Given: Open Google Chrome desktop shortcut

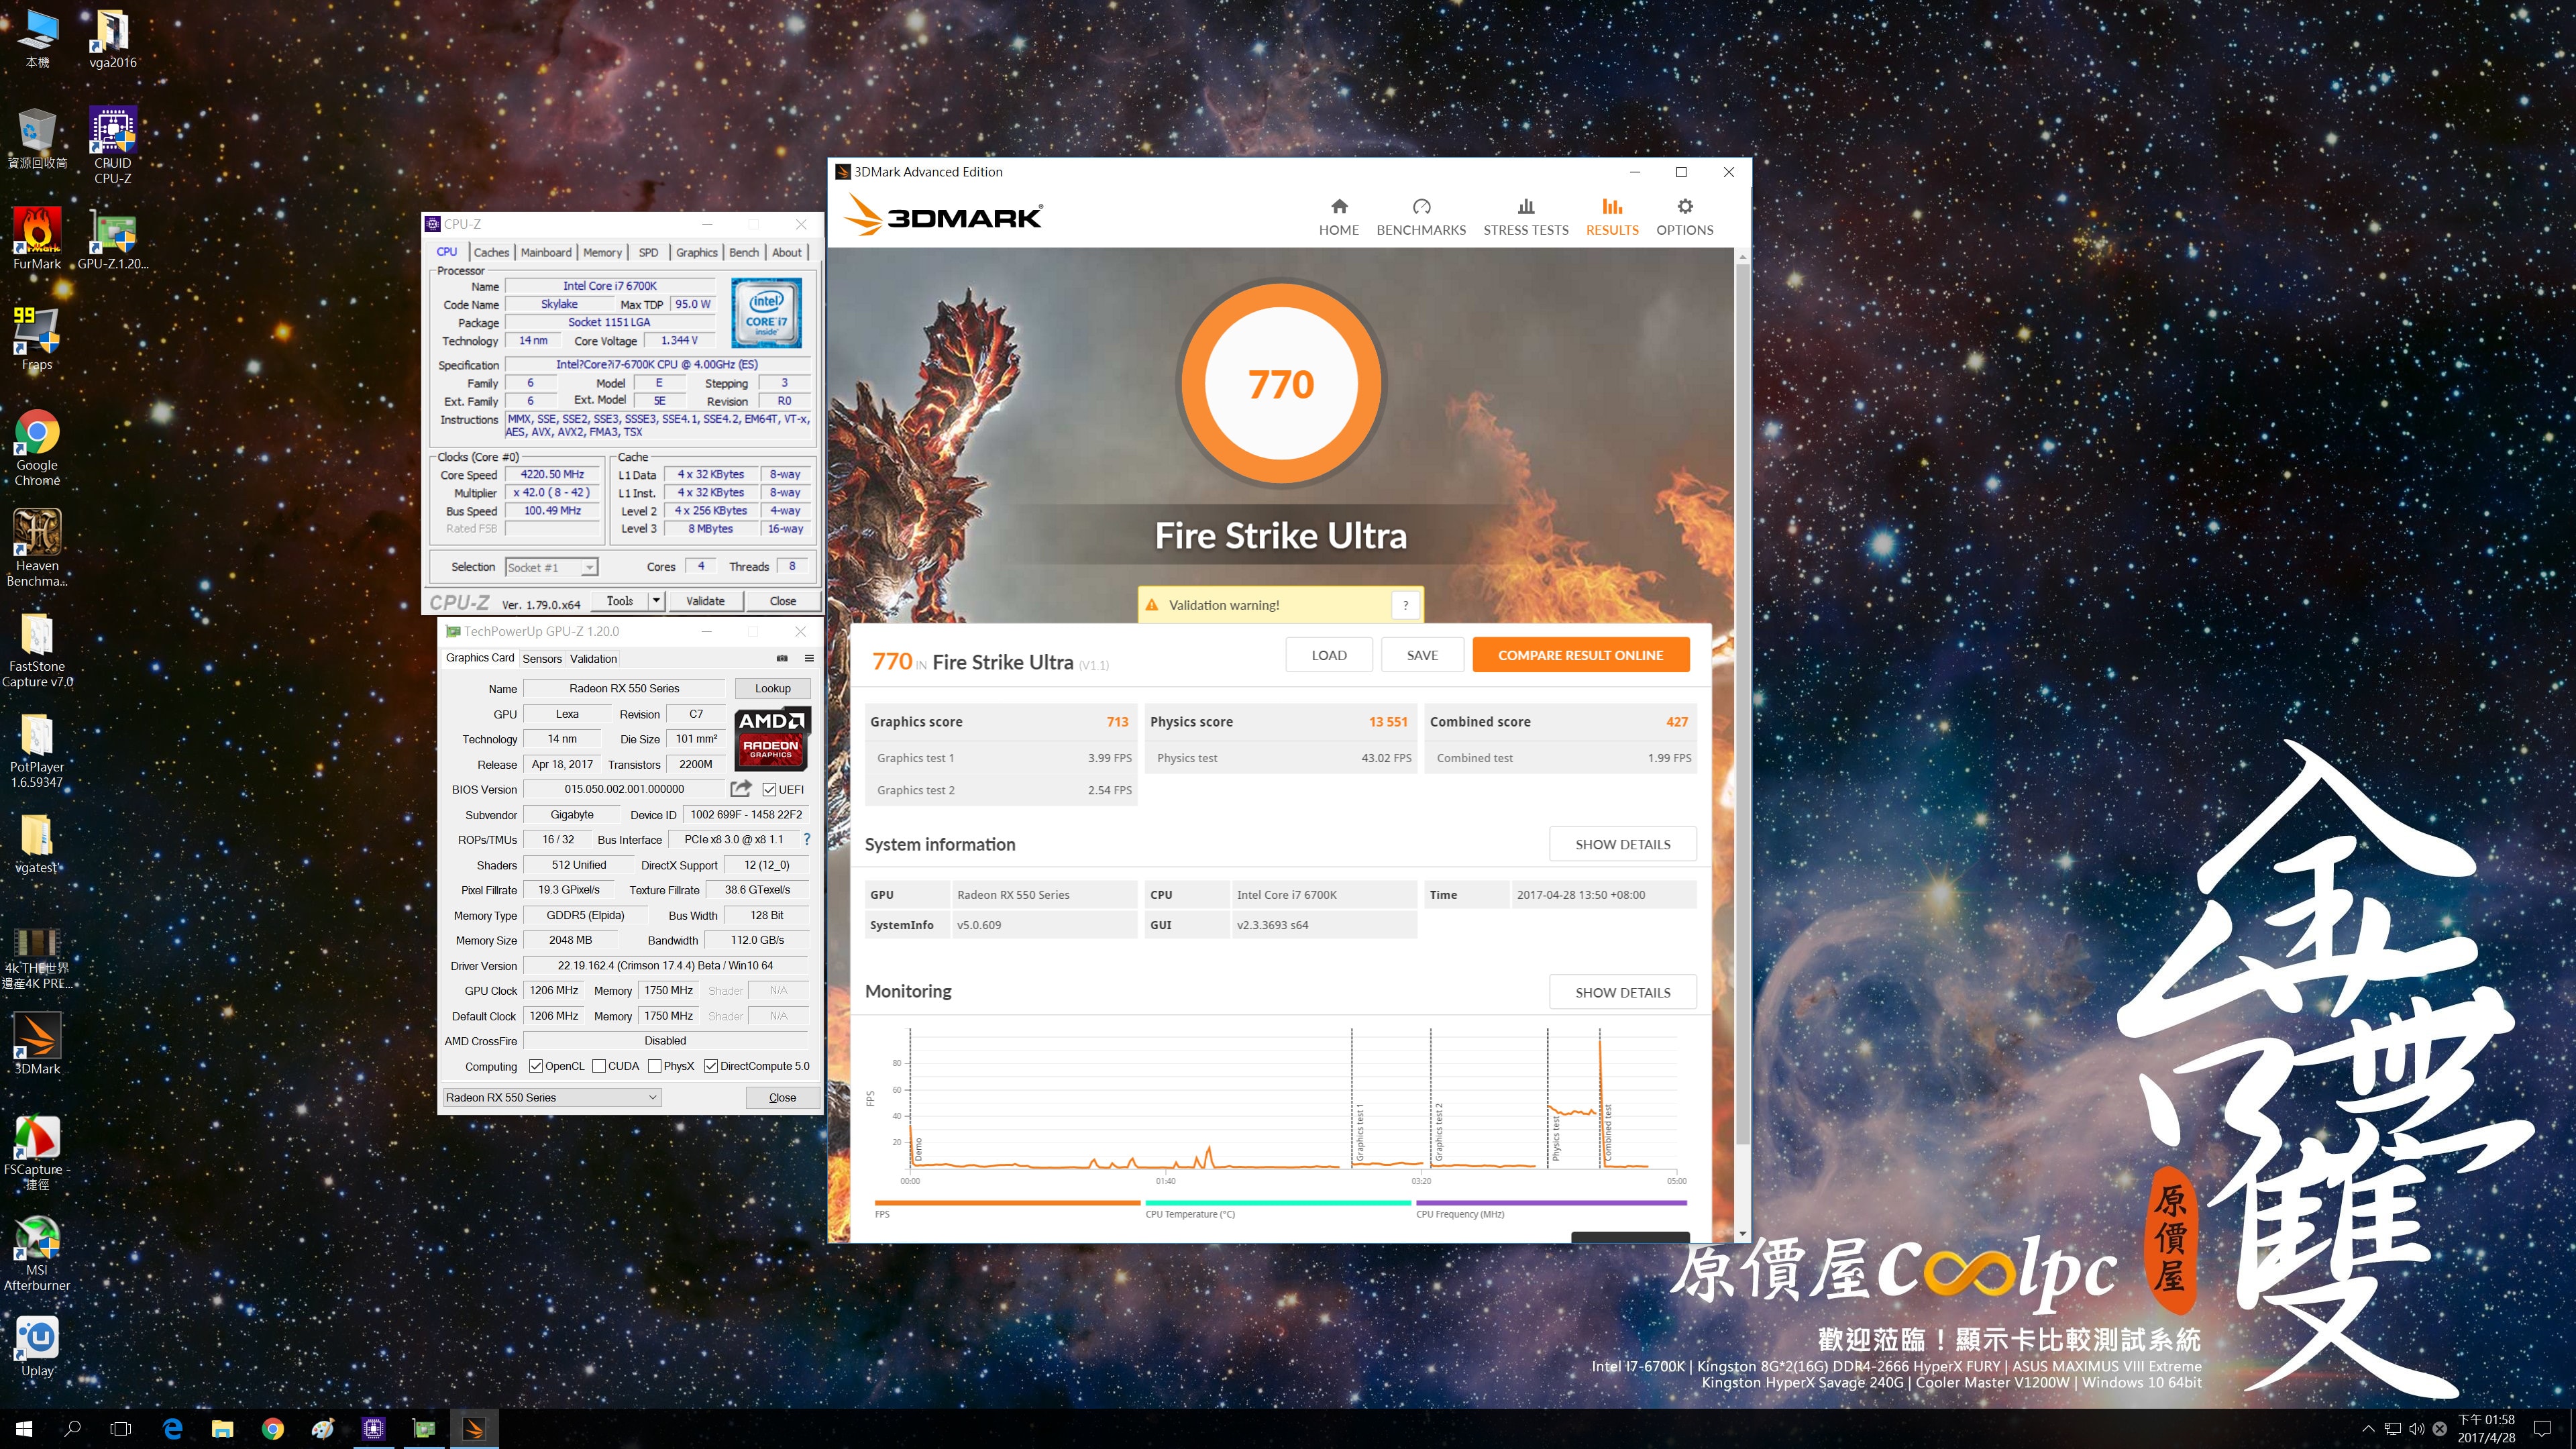Looking at the screenshot, I should tap(37, 447).
